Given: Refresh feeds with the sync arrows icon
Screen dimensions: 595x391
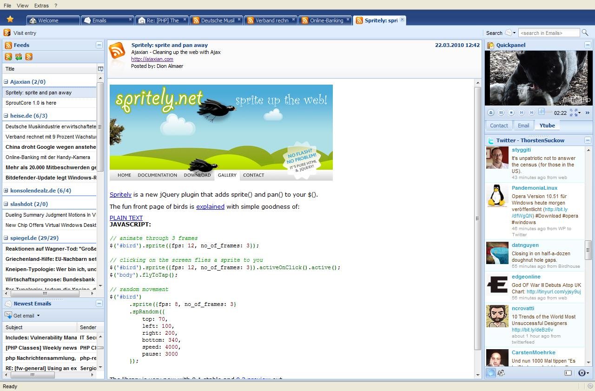Looking at the screenshot, I should click(x=19, y=57).
